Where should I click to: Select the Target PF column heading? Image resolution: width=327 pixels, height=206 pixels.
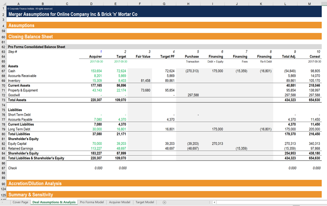[x=167, y=57]
